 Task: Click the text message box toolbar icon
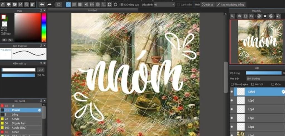(15, 4)
